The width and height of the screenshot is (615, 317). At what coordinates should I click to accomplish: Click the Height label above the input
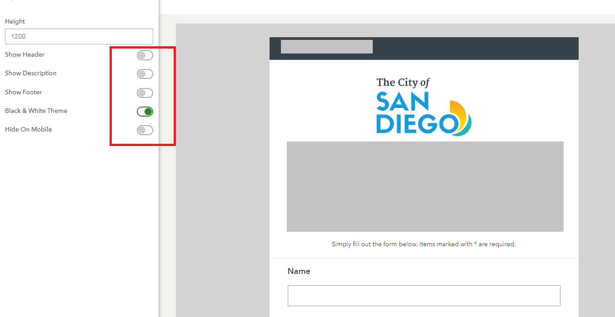[15, 21]
